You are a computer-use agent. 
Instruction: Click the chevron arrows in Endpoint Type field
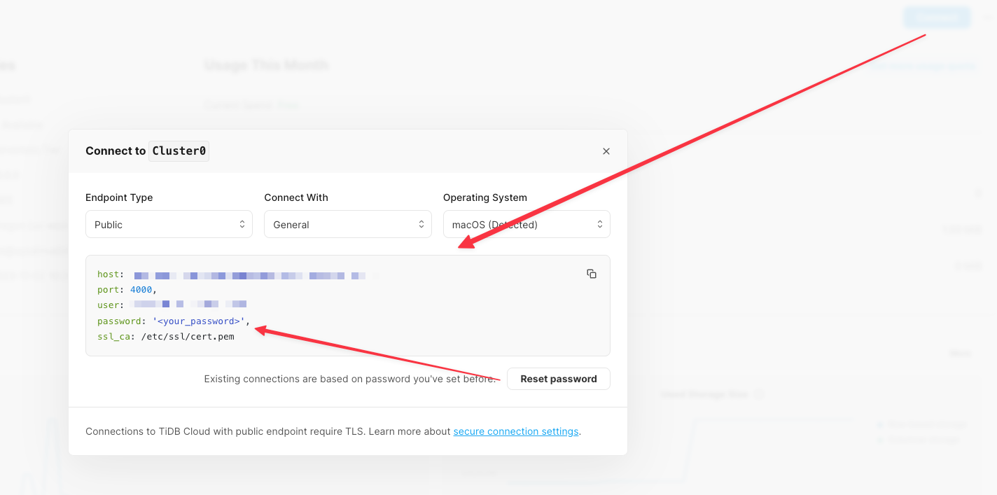tap(242, 224)
